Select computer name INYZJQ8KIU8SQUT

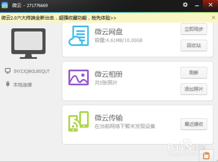[32, 71]
